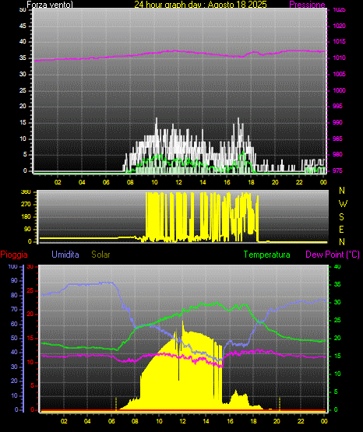
Task: Click the Umidita legend label
Action: tap(65, 255)
